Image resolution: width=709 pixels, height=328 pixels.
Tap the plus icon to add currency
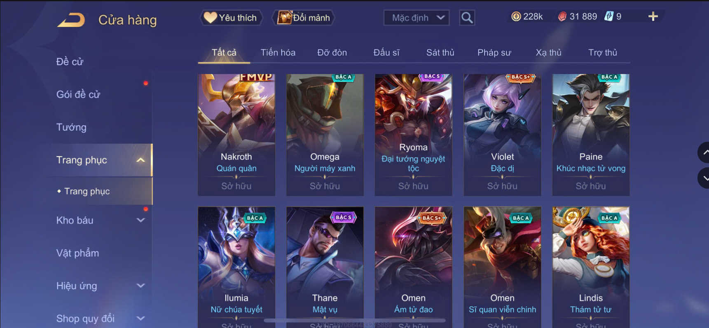click(x=653, y=16)
